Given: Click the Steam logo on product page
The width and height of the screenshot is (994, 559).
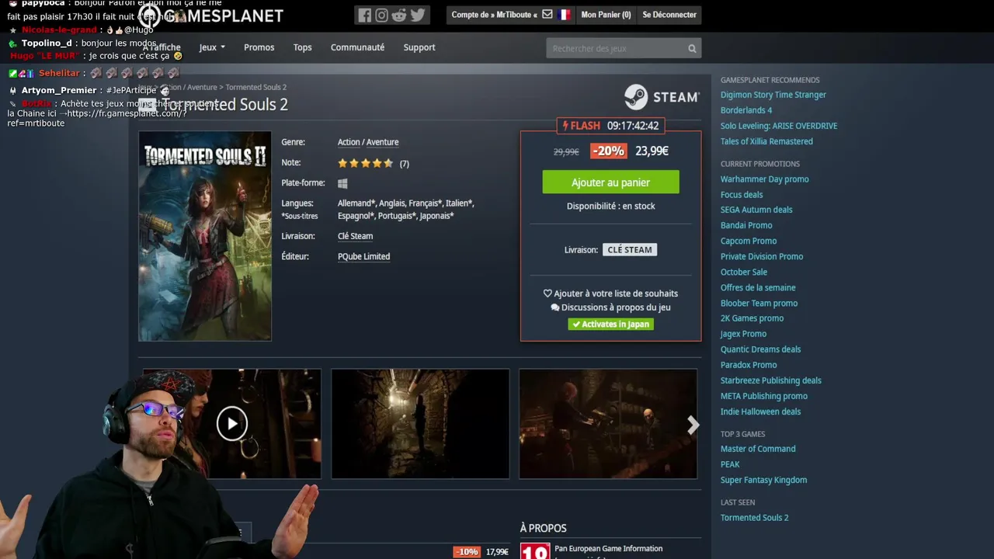Looking at the screenshot, I should 662,97.
